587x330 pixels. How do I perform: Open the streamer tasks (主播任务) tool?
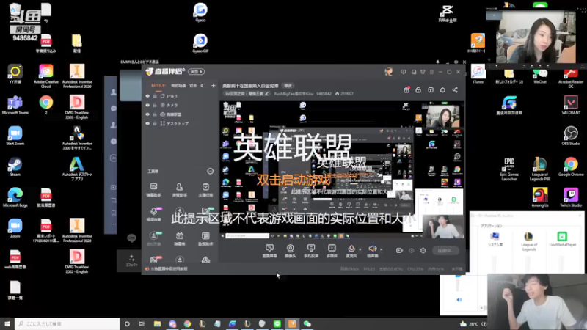[205, 189]
